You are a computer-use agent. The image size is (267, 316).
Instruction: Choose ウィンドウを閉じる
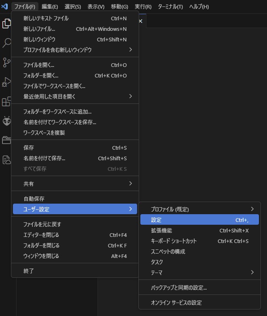point(75,256)
